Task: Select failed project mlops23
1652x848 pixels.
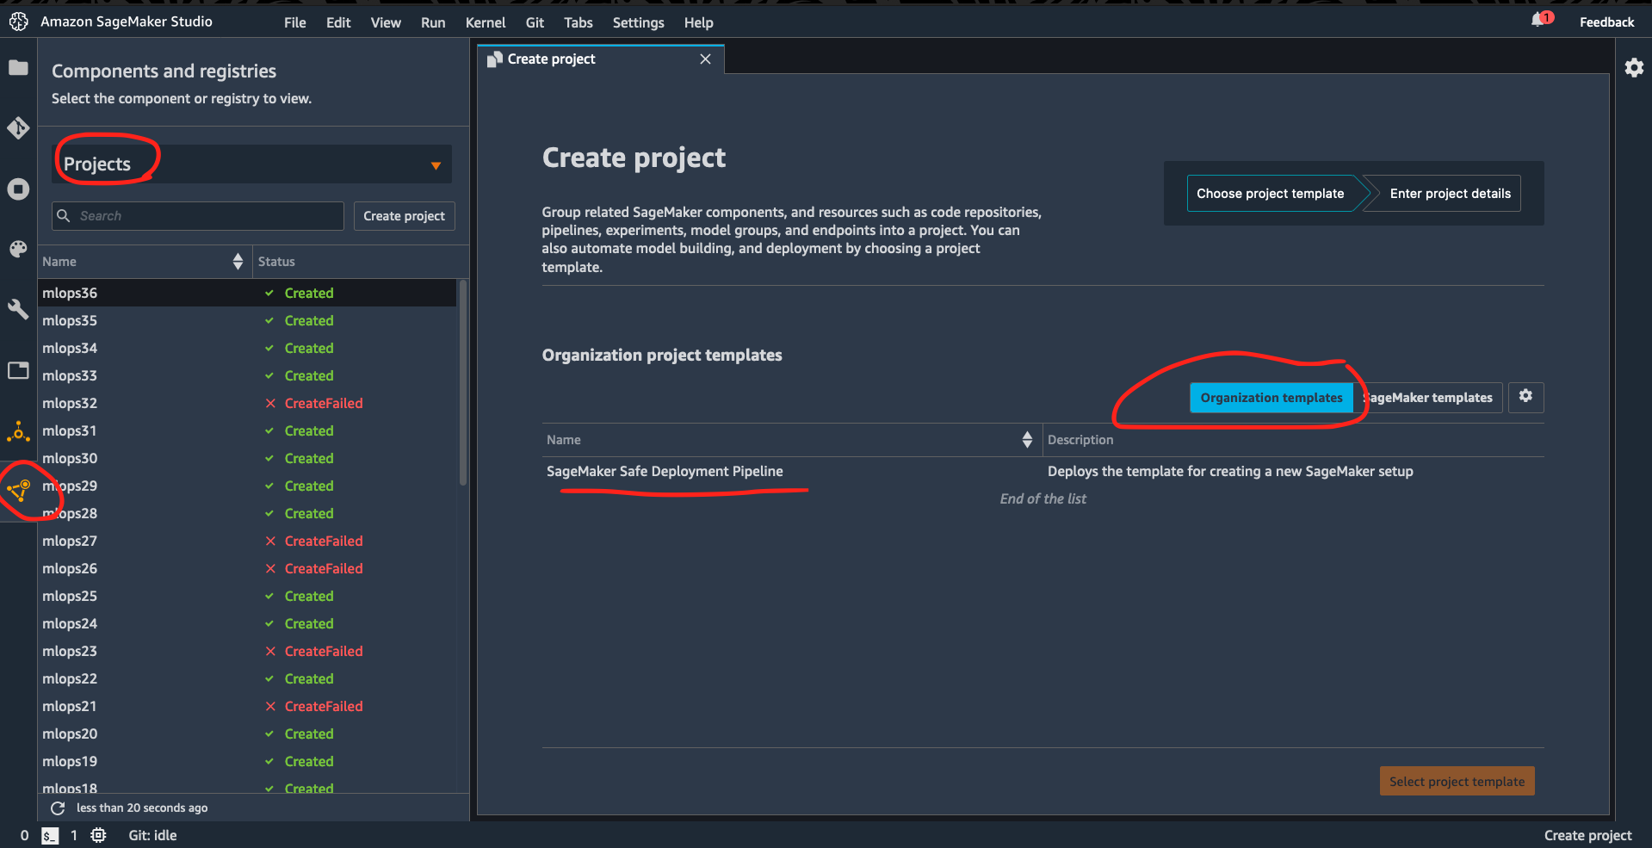Action: tap(247, 651)
